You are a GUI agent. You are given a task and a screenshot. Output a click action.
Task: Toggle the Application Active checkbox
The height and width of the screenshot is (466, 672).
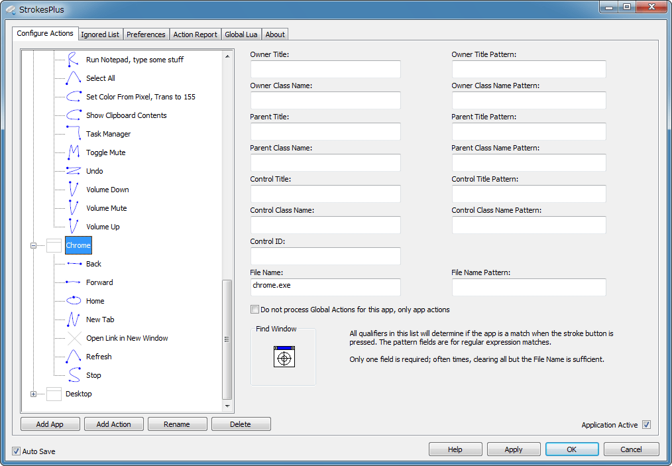(647, 425)
